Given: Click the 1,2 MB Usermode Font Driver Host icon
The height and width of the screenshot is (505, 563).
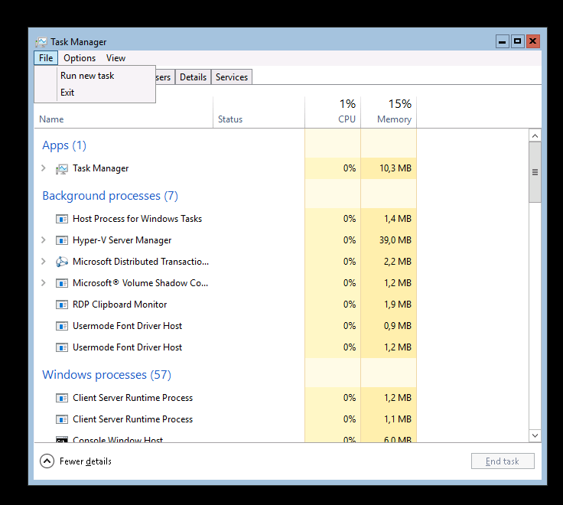Looking at the screenshot, I should (62, 347).
